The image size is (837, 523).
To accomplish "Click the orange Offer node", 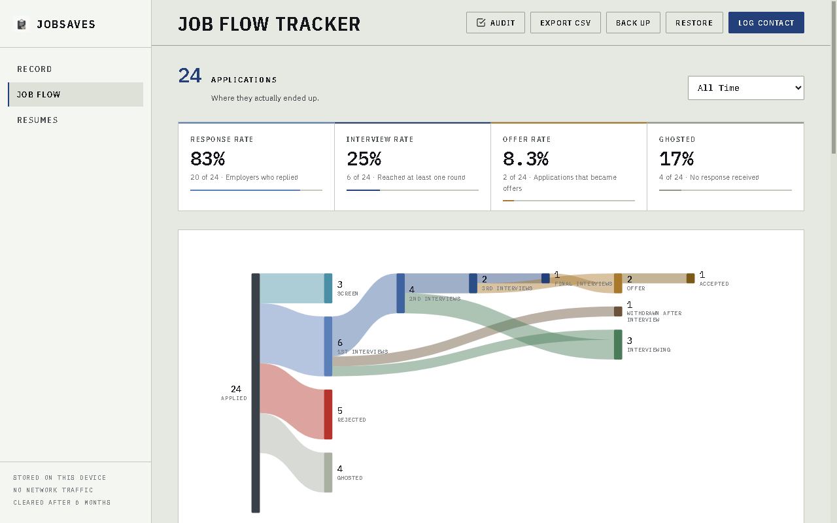I will (x=619, y=283).
